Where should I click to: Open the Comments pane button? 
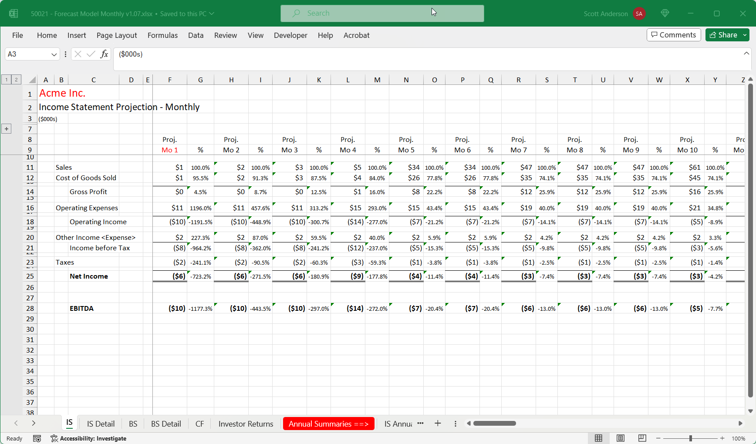point(674,35)
